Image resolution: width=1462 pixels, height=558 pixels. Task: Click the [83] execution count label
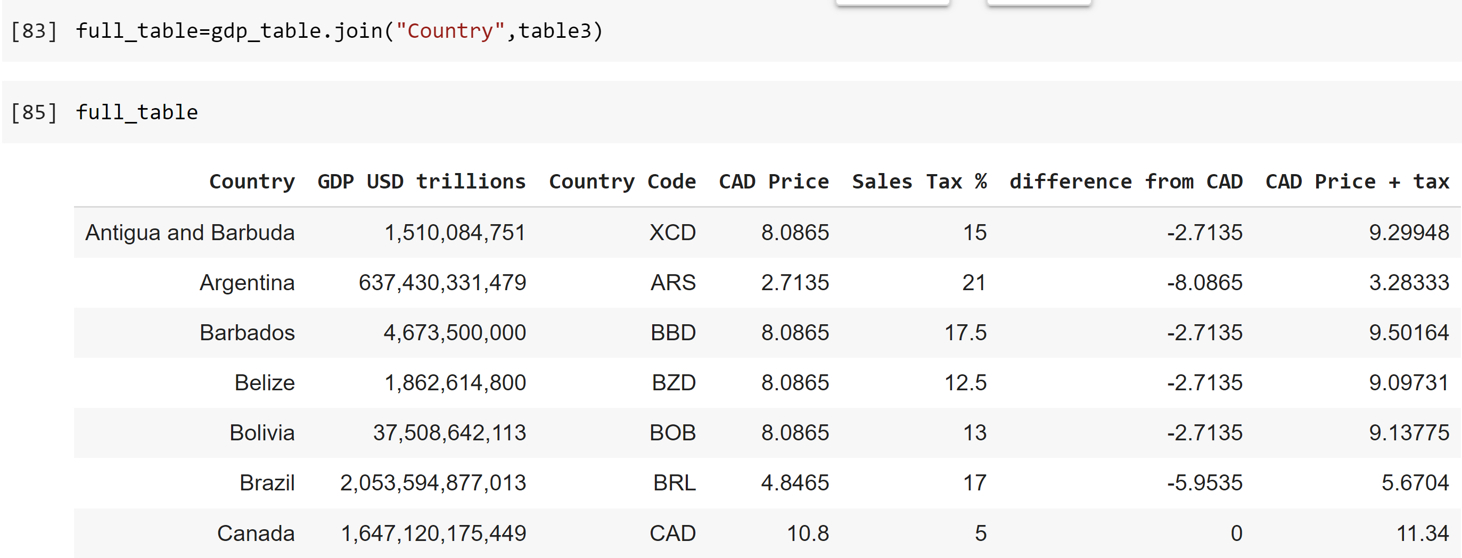click(x=34, y=31)
